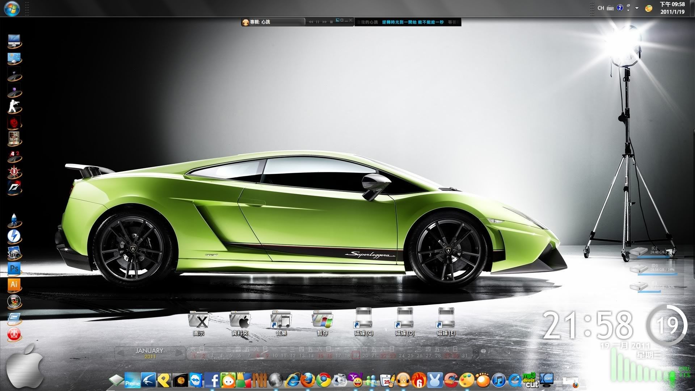Open Windows Live Messenger in dock

[372, 381]
